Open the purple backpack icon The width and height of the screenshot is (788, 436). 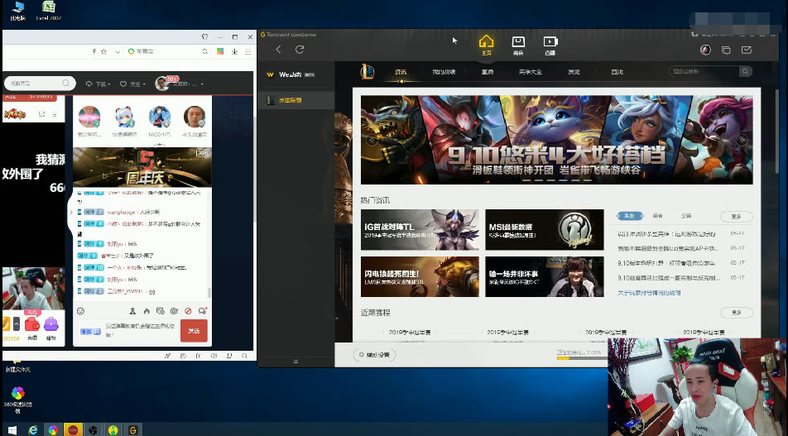tap(50, 324)
